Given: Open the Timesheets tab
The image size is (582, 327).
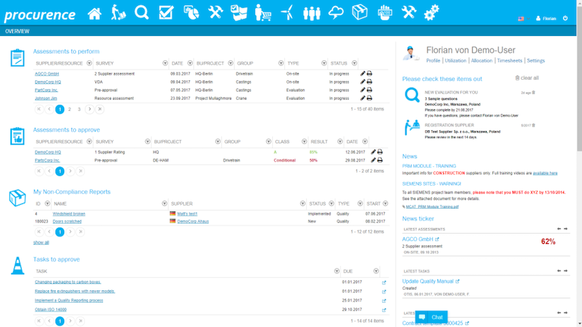Looking at the screenshot, I should [509, 61].
